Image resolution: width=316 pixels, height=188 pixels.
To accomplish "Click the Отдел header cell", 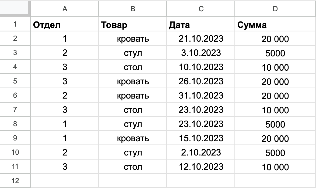I will pyautogui.click(x=65, y=25).
